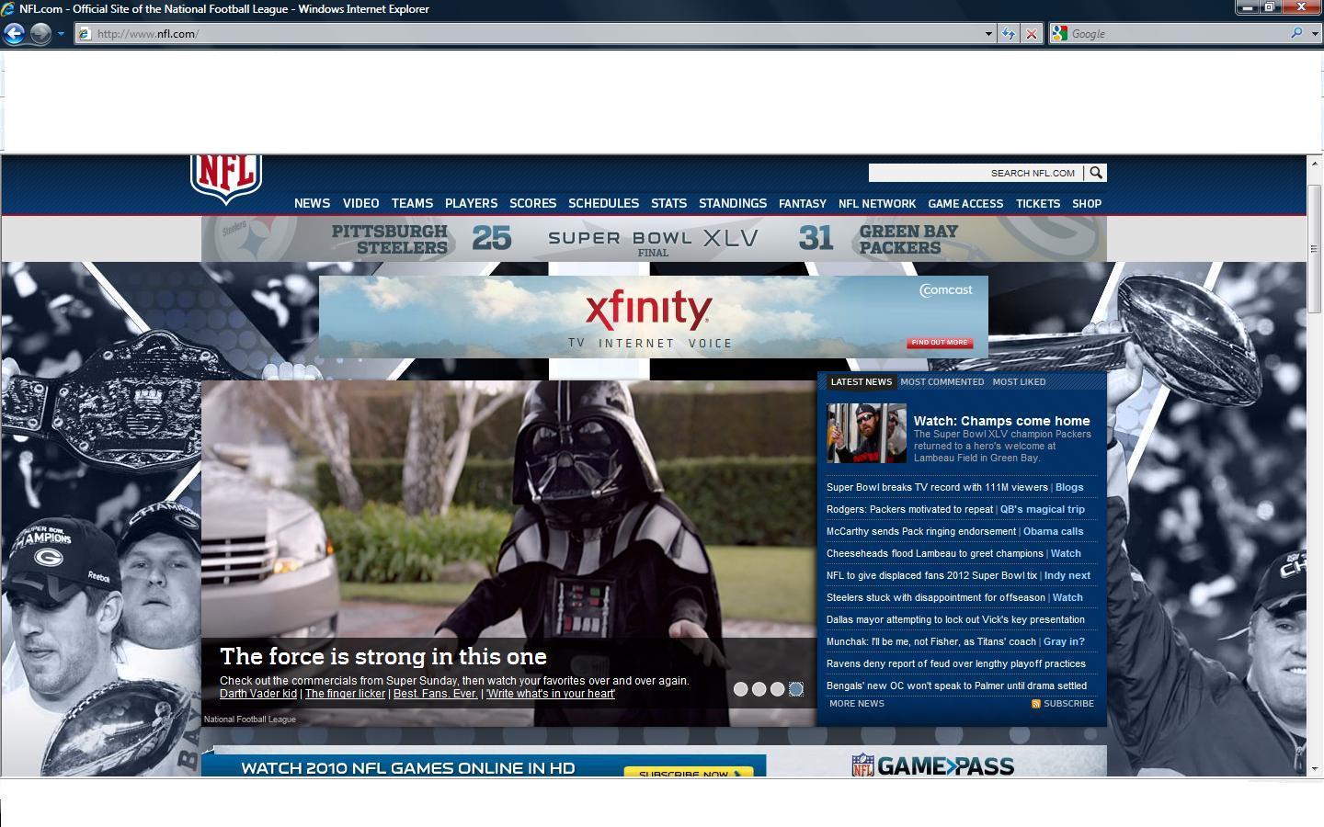
Task: Click the search magnifier in browser search box
Action: click(1296, 33)
